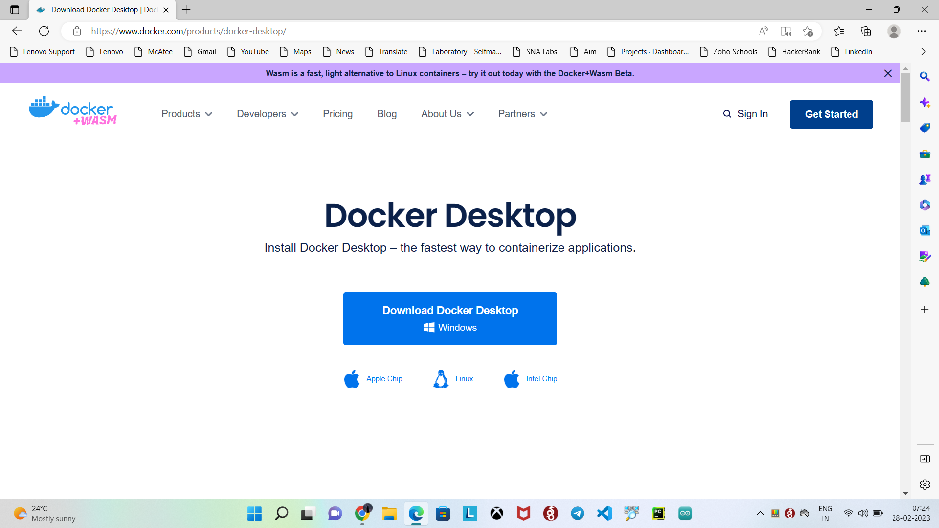
Task: Click the Edge sidebar search icon
Action: click(x=924, y=77)
